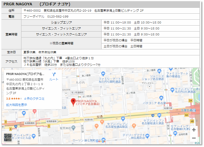Click the 平日が祝日の場合 平日時間 cell
Viewport: 204px width, 147px height.
tap(150, 40)
